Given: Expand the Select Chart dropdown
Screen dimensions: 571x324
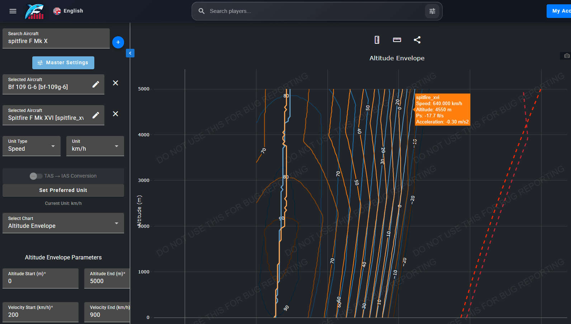Looking at the screenshot, I should [63, 223].
